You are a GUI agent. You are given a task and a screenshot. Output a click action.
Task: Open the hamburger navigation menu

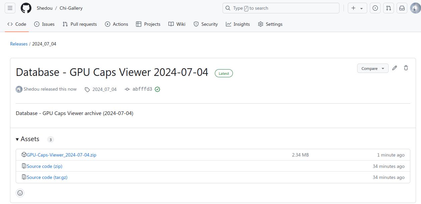(x=10, y=8)
